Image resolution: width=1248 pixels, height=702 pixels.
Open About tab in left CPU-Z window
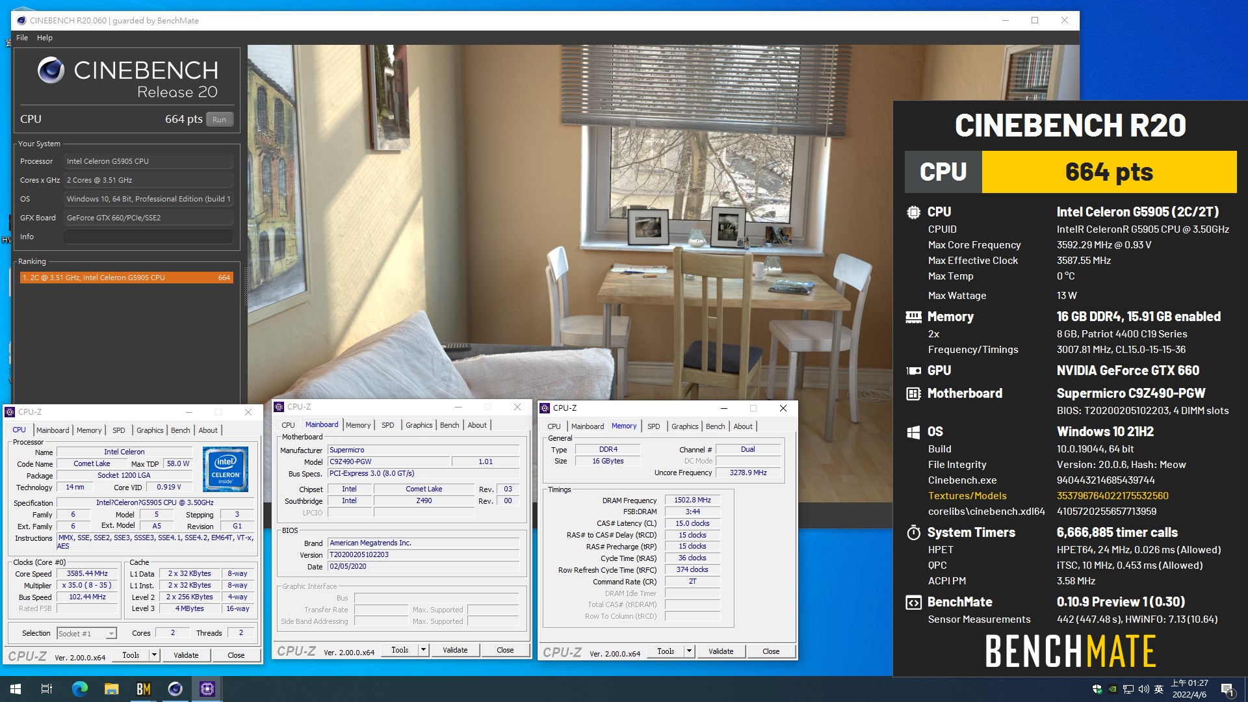(x=208, y=430)
